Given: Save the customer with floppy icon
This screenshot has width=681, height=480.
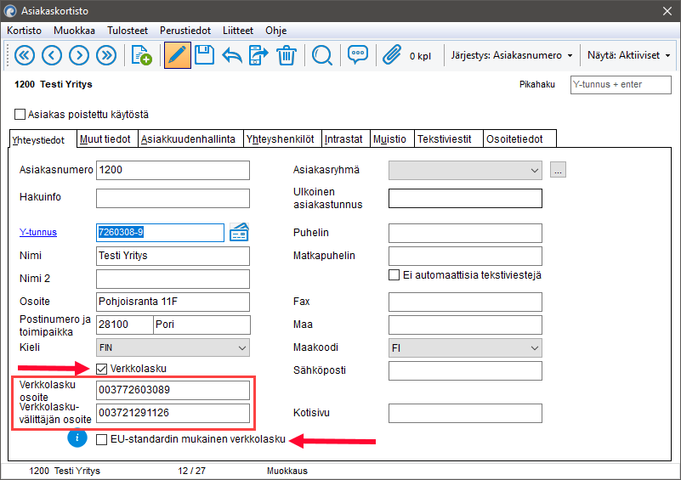Looking at the screenshot, I should pyautogui.click(x=204, y=55).
